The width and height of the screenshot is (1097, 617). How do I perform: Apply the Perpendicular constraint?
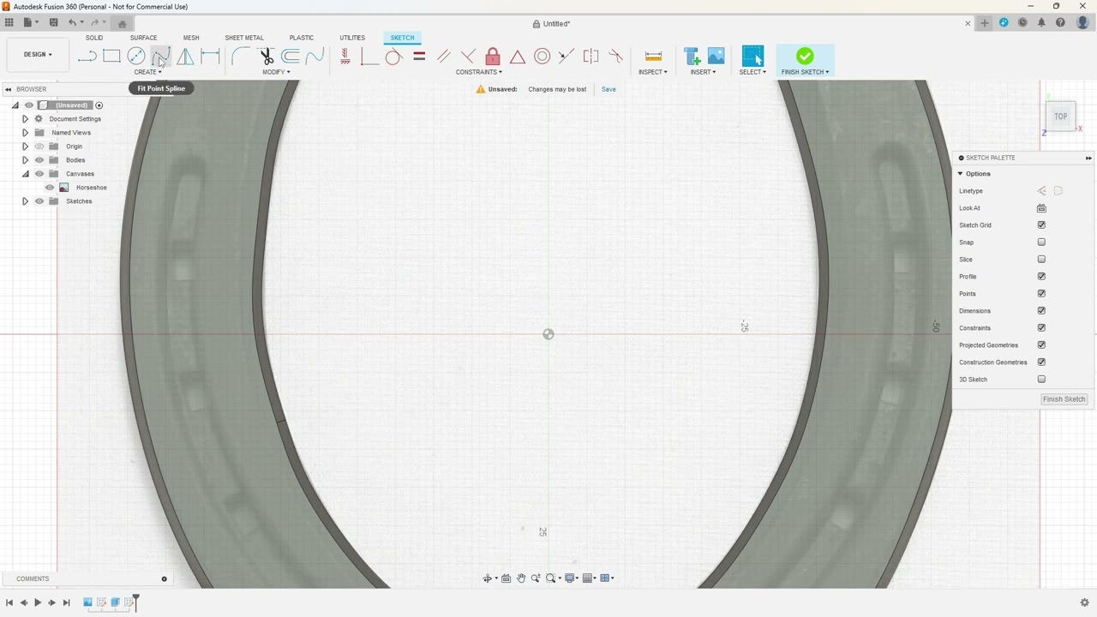click(x=468, y=57)
